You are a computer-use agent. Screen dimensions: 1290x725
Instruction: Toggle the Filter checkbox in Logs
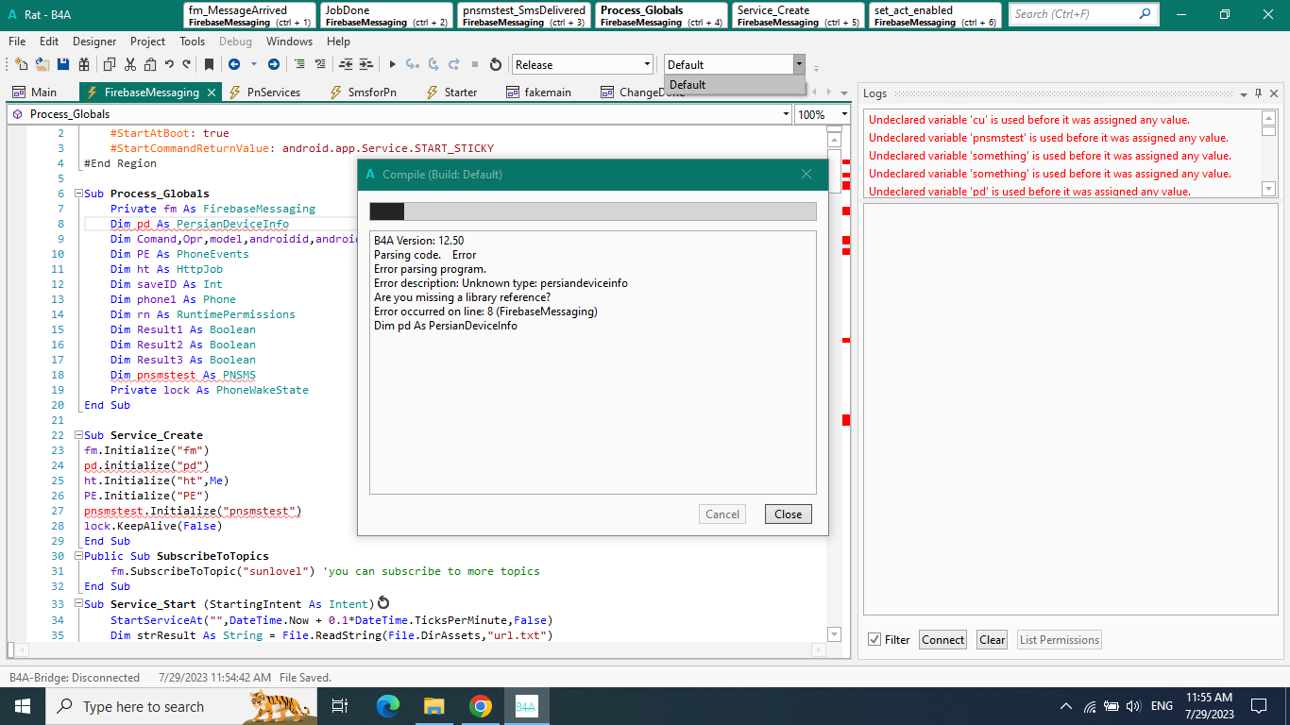(874, 639)
